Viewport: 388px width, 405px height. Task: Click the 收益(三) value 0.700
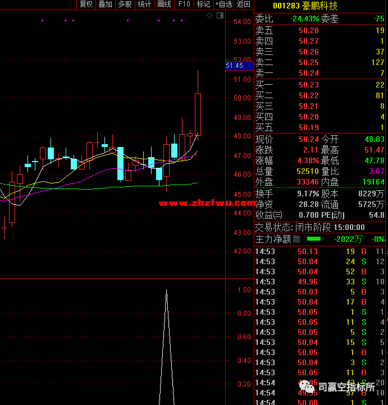309,215
